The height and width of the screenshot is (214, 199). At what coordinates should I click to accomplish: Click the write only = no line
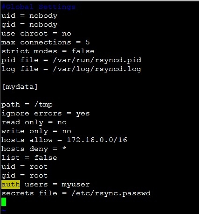click(x=36, y=131)
